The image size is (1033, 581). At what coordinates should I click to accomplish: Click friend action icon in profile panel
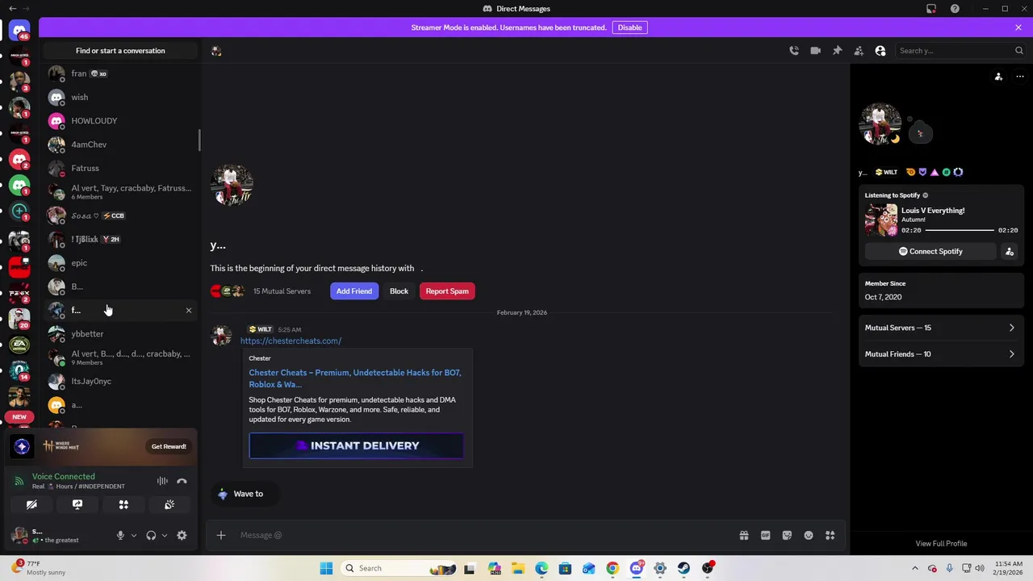click(998, 77)
